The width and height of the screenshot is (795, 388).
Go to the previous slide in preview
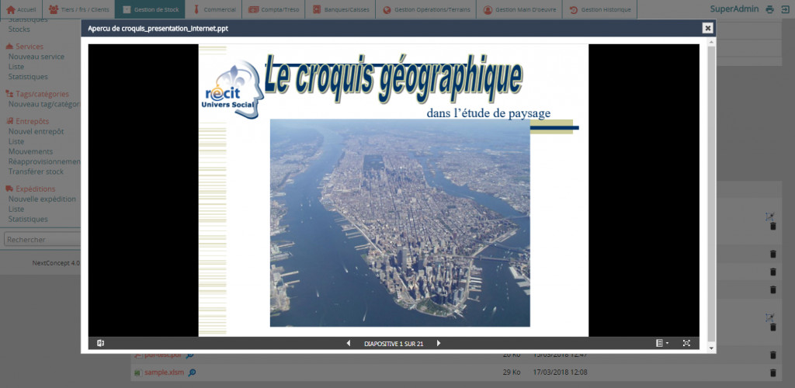click(348, 343)
